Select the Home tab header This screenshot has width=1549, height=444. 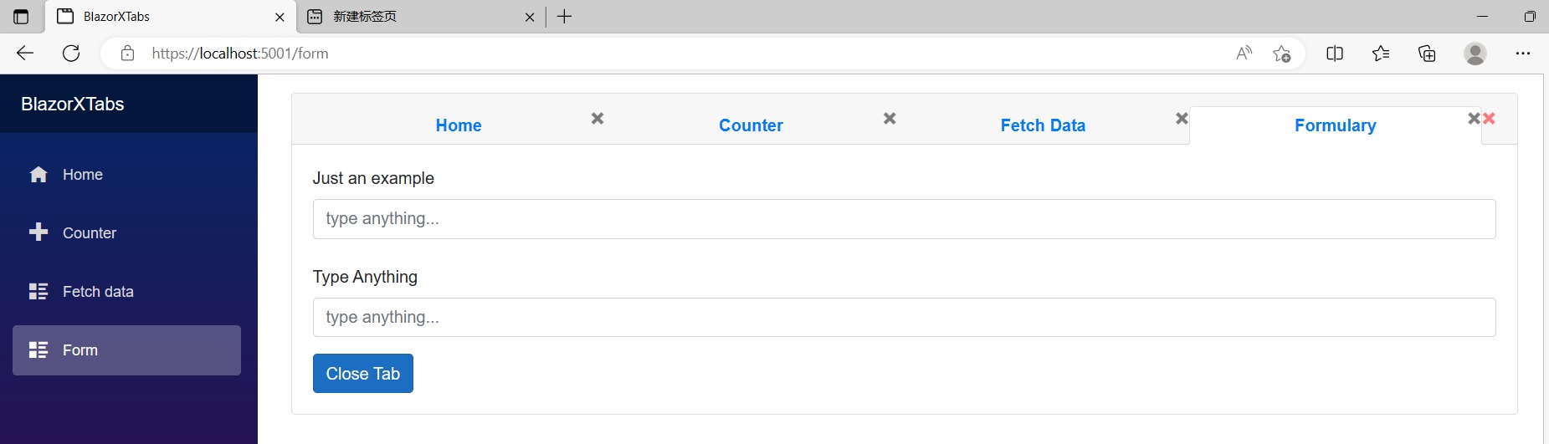coord(459,125)
